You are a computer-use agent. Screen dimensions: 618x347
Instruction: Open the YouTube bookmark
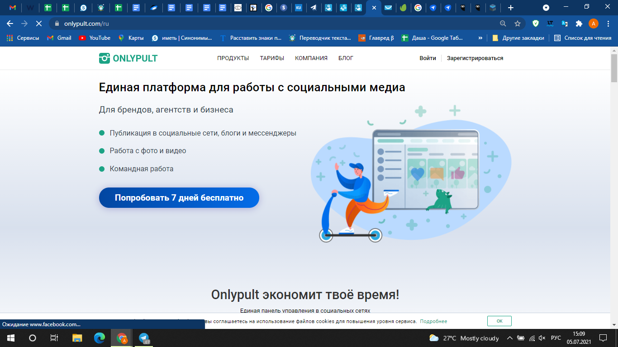pyautogui.click(x=95, y=38)
